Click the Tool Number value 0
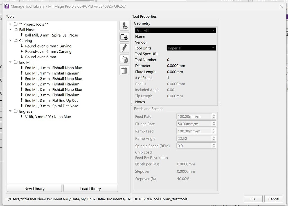Image resolution: width=288 pixels, height=206 pixels. [x=168, y=60]
